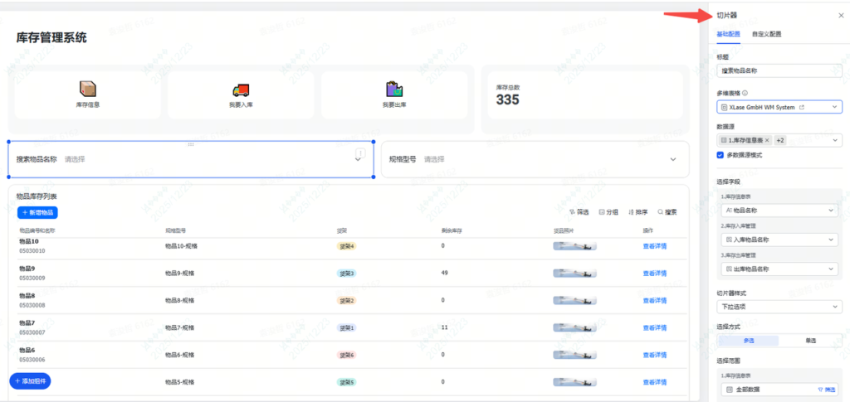850x402 pixels.
Task: Click the 排序 sort icon
Action: [633, 212]
